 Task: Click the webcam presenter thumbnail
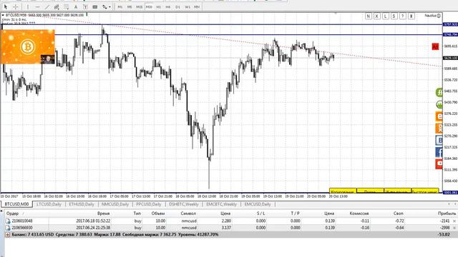[48, 59]
